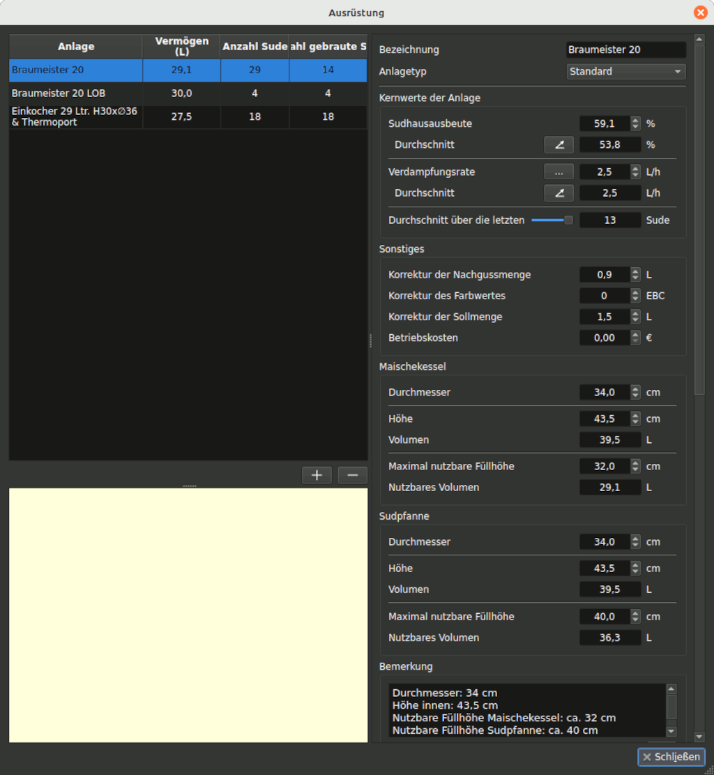
Task: Increase Sudhausausbeute value with spinner
Action: coord(635,121)
